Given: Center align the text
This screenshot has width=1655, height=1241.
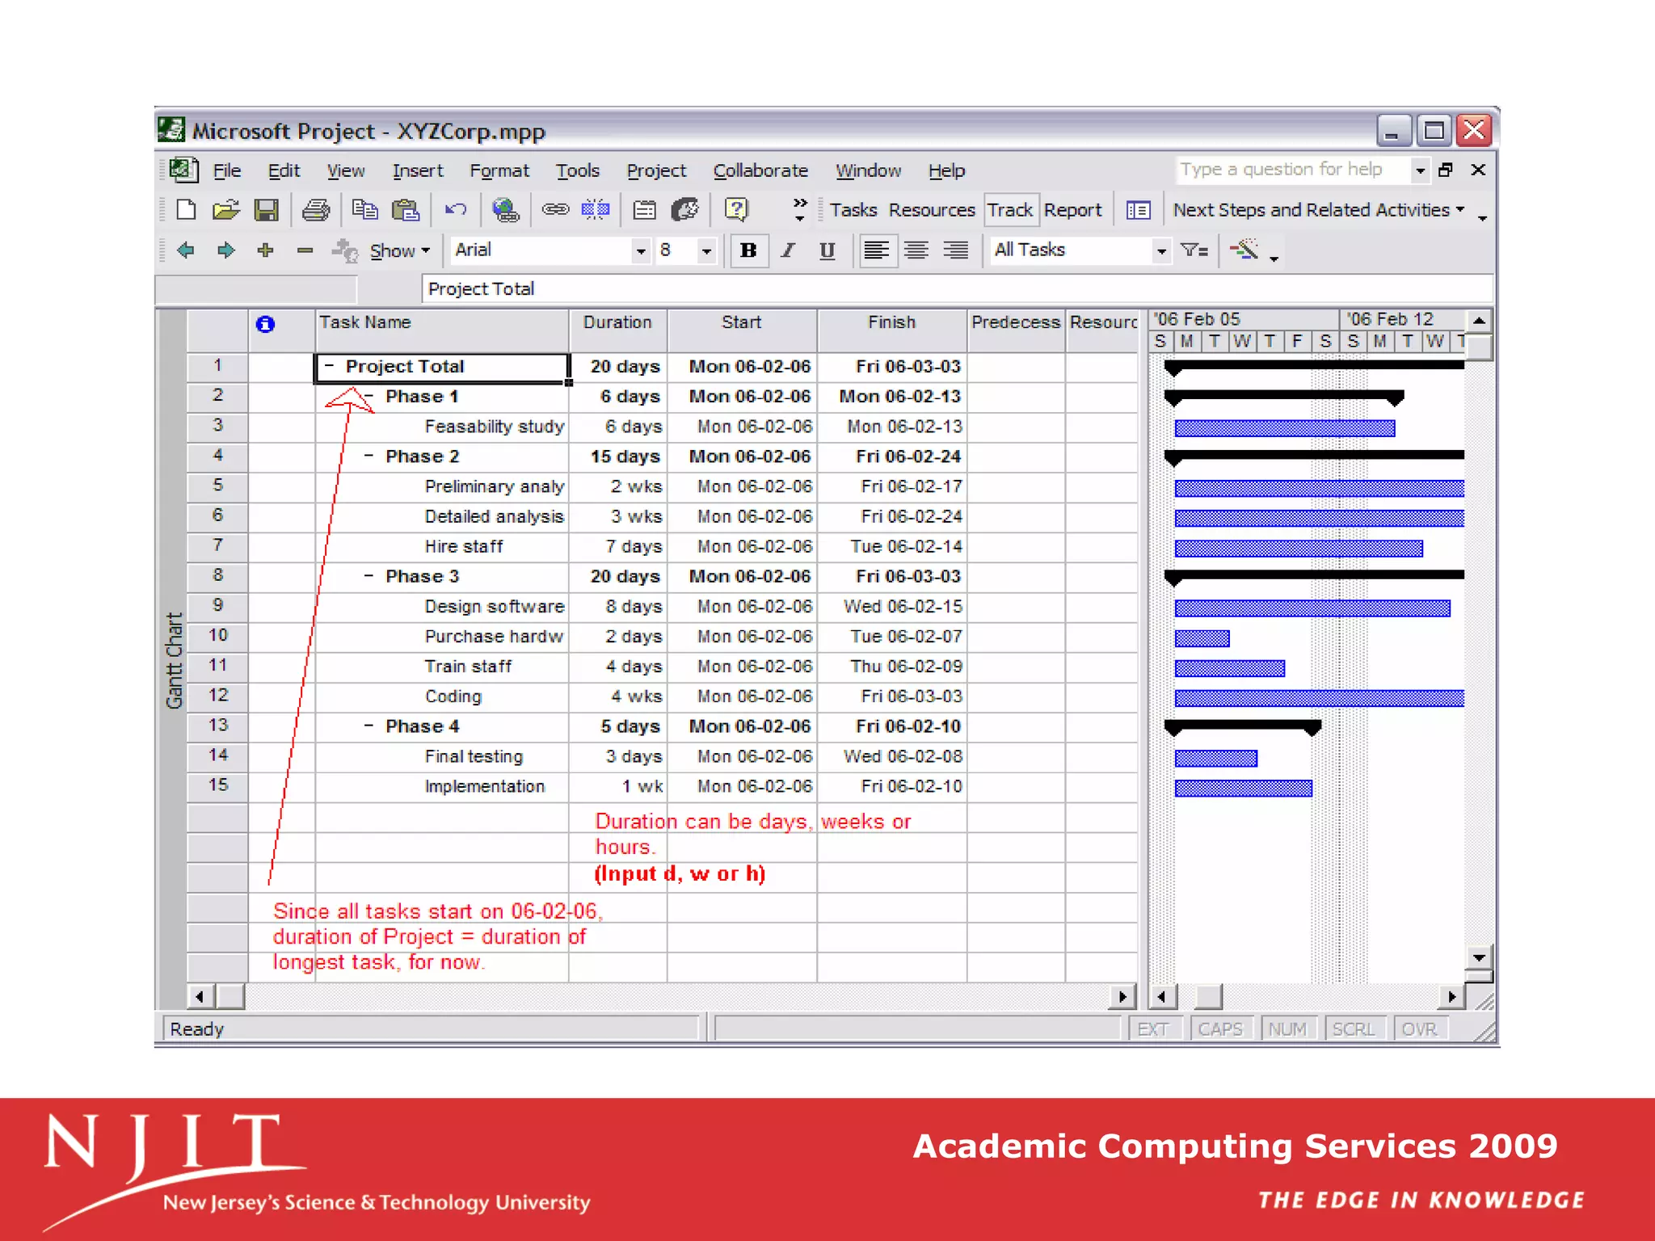Looking at the screenshot, I should coord(916,250).
